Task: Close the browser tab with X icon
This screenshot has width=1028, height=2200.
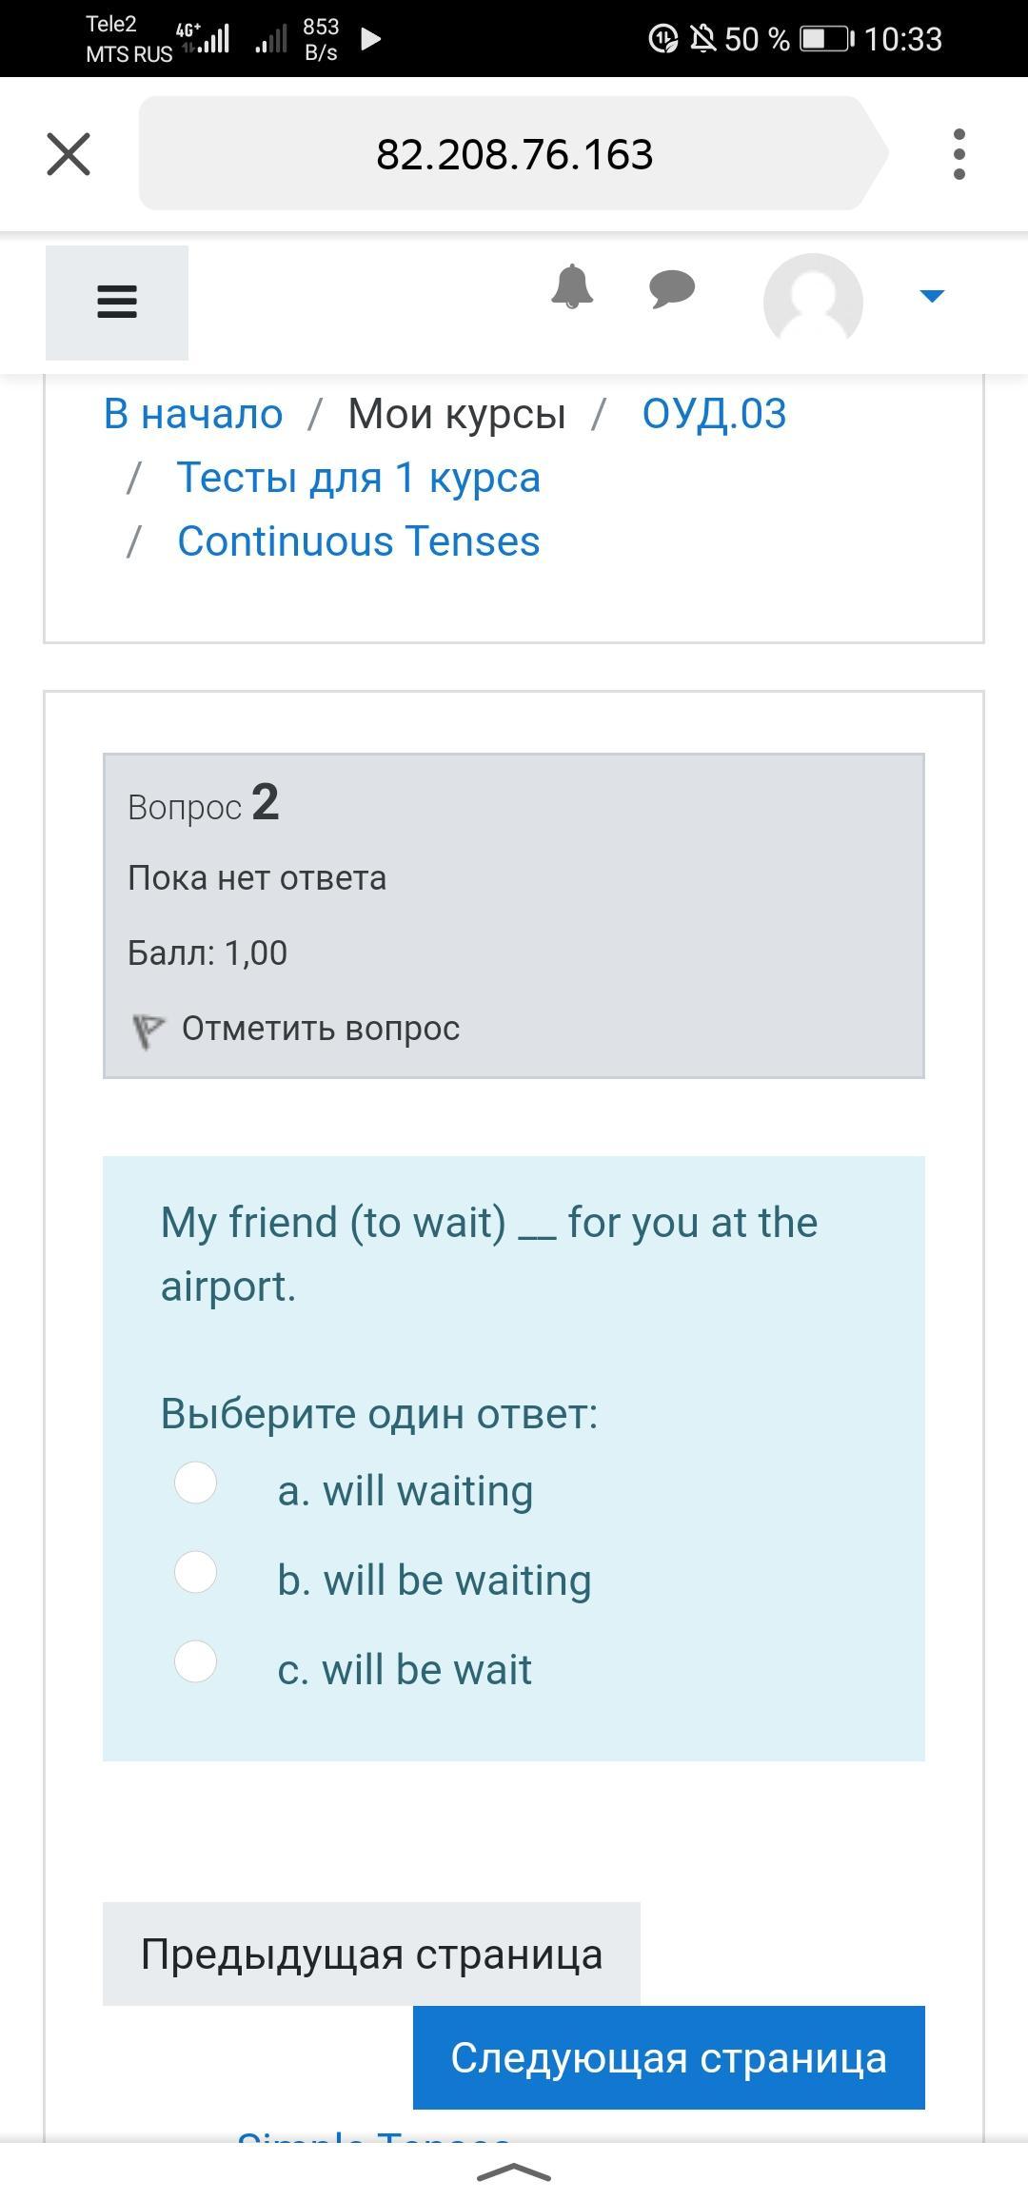Action: click(x=69, y=154)
